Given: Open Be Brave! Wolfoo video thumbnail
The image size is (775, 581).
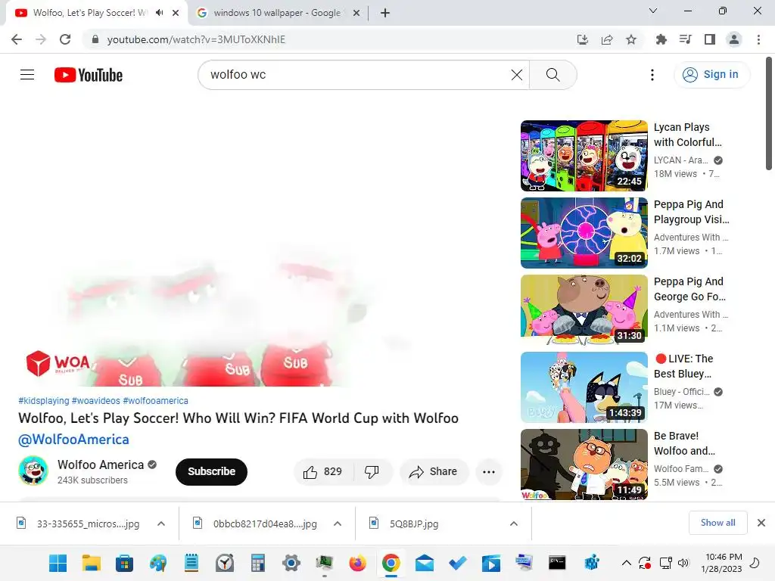Looking at the screenshot, I should coord(584,464).
